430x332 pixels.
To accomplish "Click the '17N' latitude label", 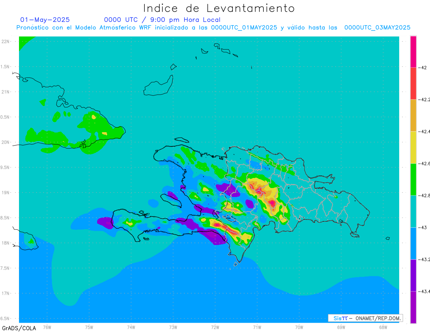I will (6, 293).
